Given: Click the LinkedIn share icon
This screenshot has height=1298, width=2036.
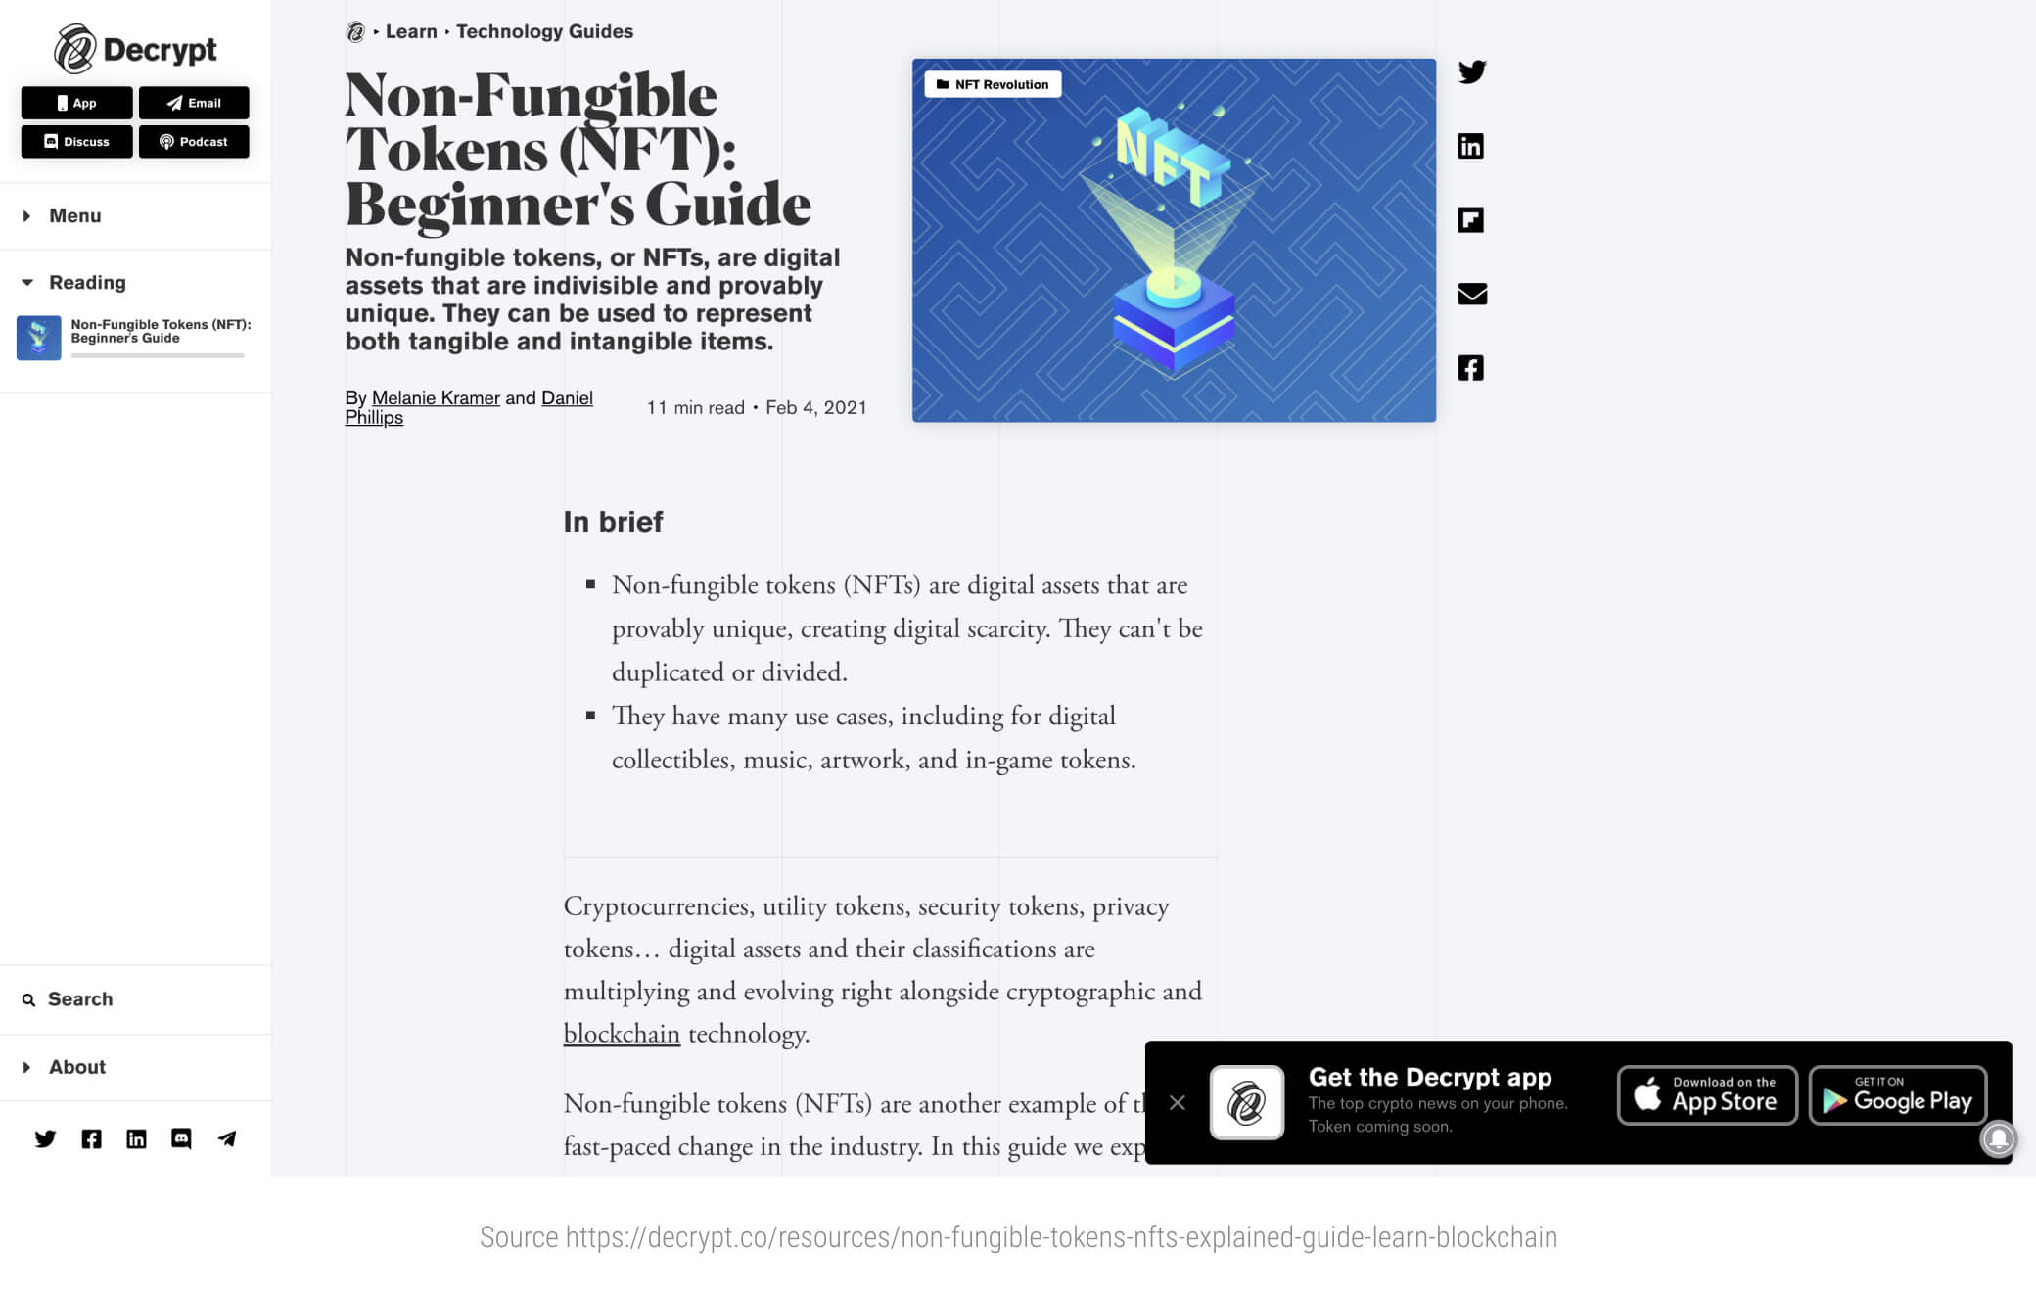Looking at the screenshot, I should [x=1470, y=146].
